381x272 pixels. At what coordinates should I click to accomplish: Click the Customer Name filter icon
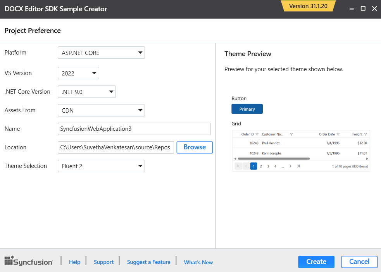point(291,134)
